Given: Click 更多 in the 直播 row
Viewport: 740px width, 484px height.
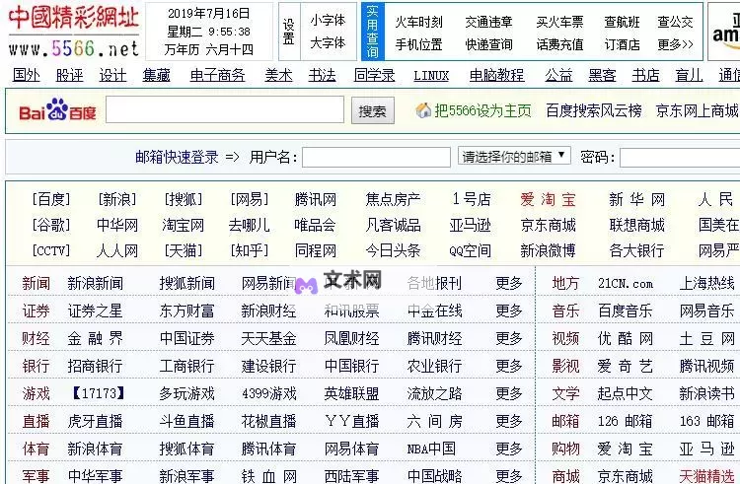Looking at the screenshot, I should [x=509, y=421].
